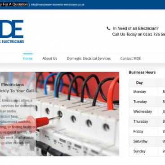The image size is (165, 165).
Task: Click the Electricians title on the slide
Action: tap(13, 85)
